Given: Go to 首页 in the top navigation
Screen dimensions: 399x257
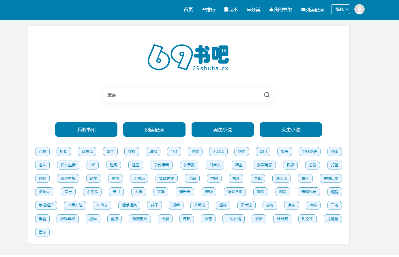Looking at the screenshot, I should click(x=188, y=9).
